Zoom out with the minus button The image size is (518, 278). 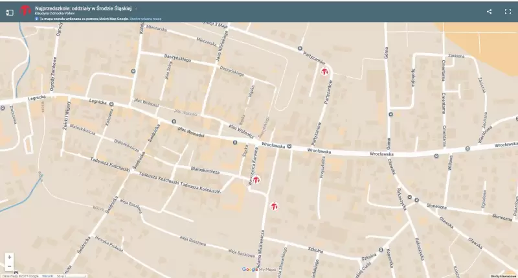click(x=9, y=266)
